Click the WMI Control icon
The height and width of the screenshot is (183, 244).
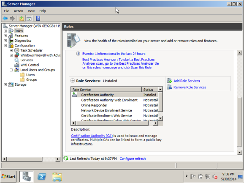(x=17, y=65)
